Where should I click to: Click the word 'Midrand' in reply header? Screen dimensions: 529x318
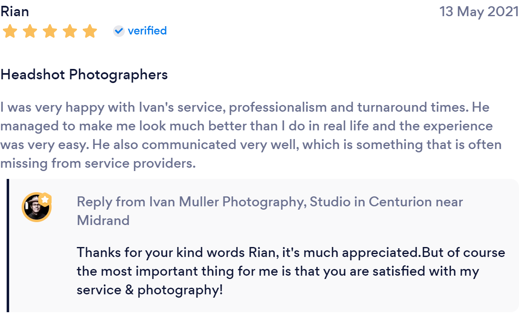103,220
